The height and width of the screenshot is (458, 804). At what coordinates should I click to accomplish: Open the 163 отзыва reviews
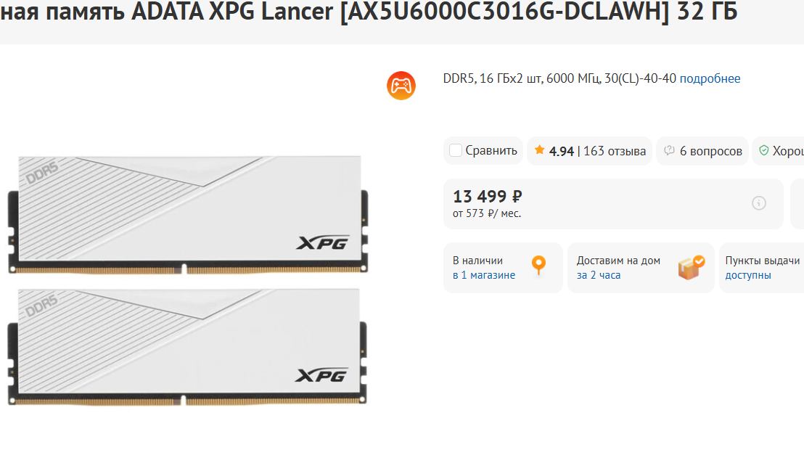615,151
